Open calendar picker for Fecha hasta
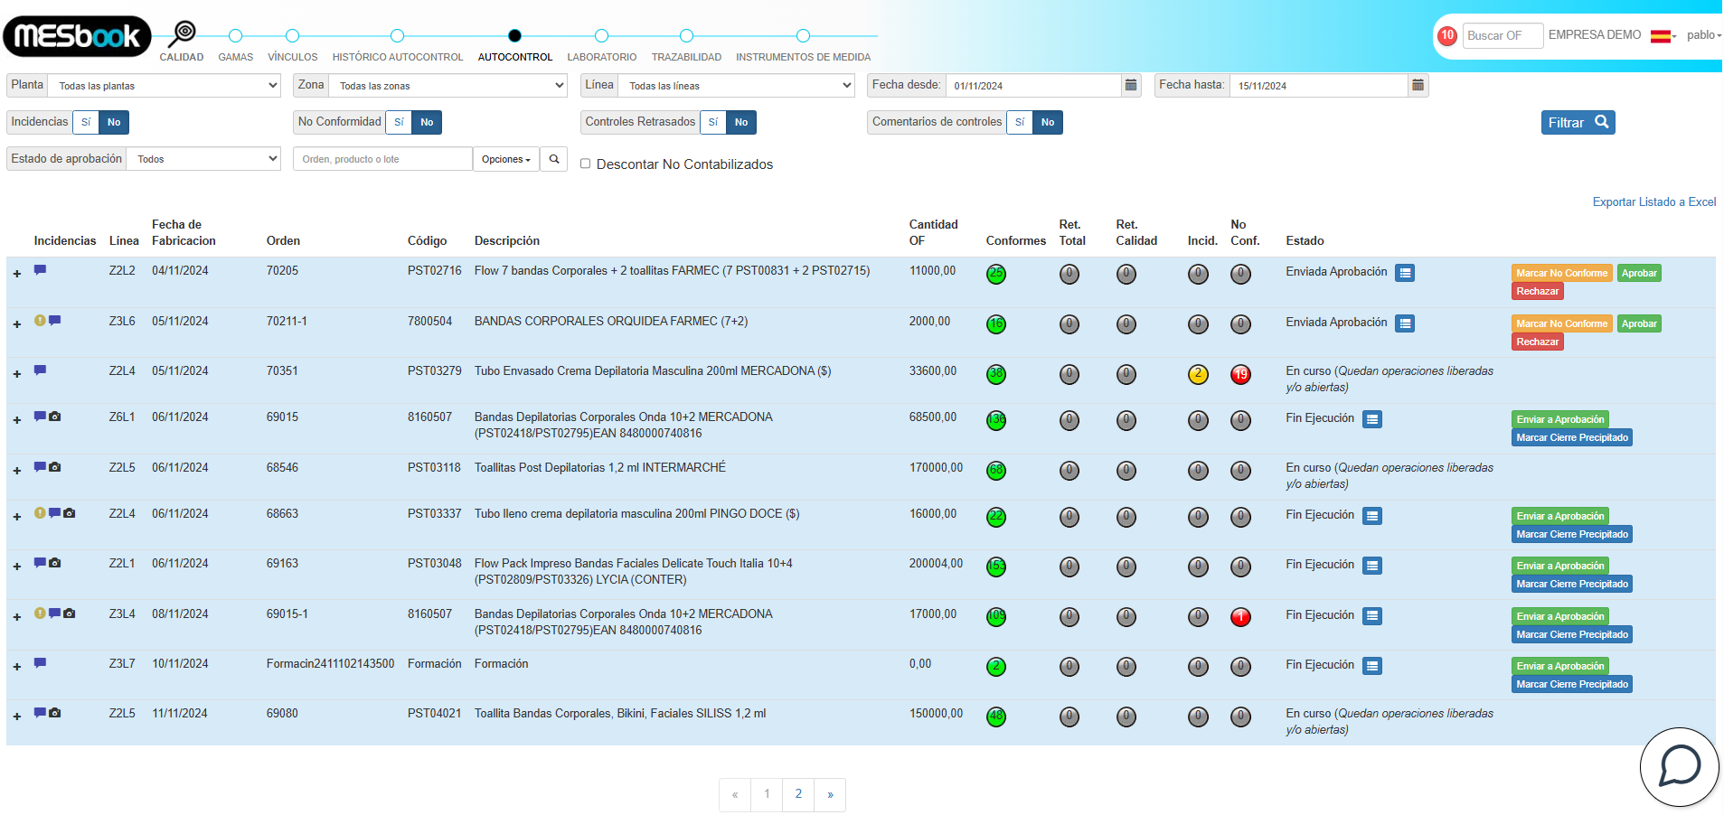The width and height of the screenshot is (1724, 815). [1418, 85]
